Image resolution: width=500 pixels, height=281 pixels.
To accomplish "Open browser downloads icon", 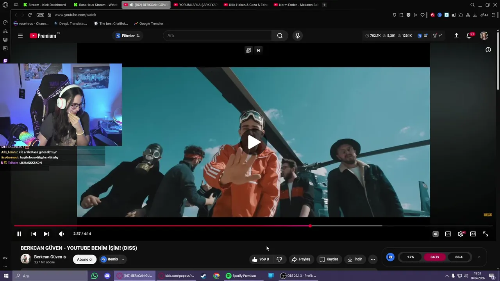I will [475, 15].
